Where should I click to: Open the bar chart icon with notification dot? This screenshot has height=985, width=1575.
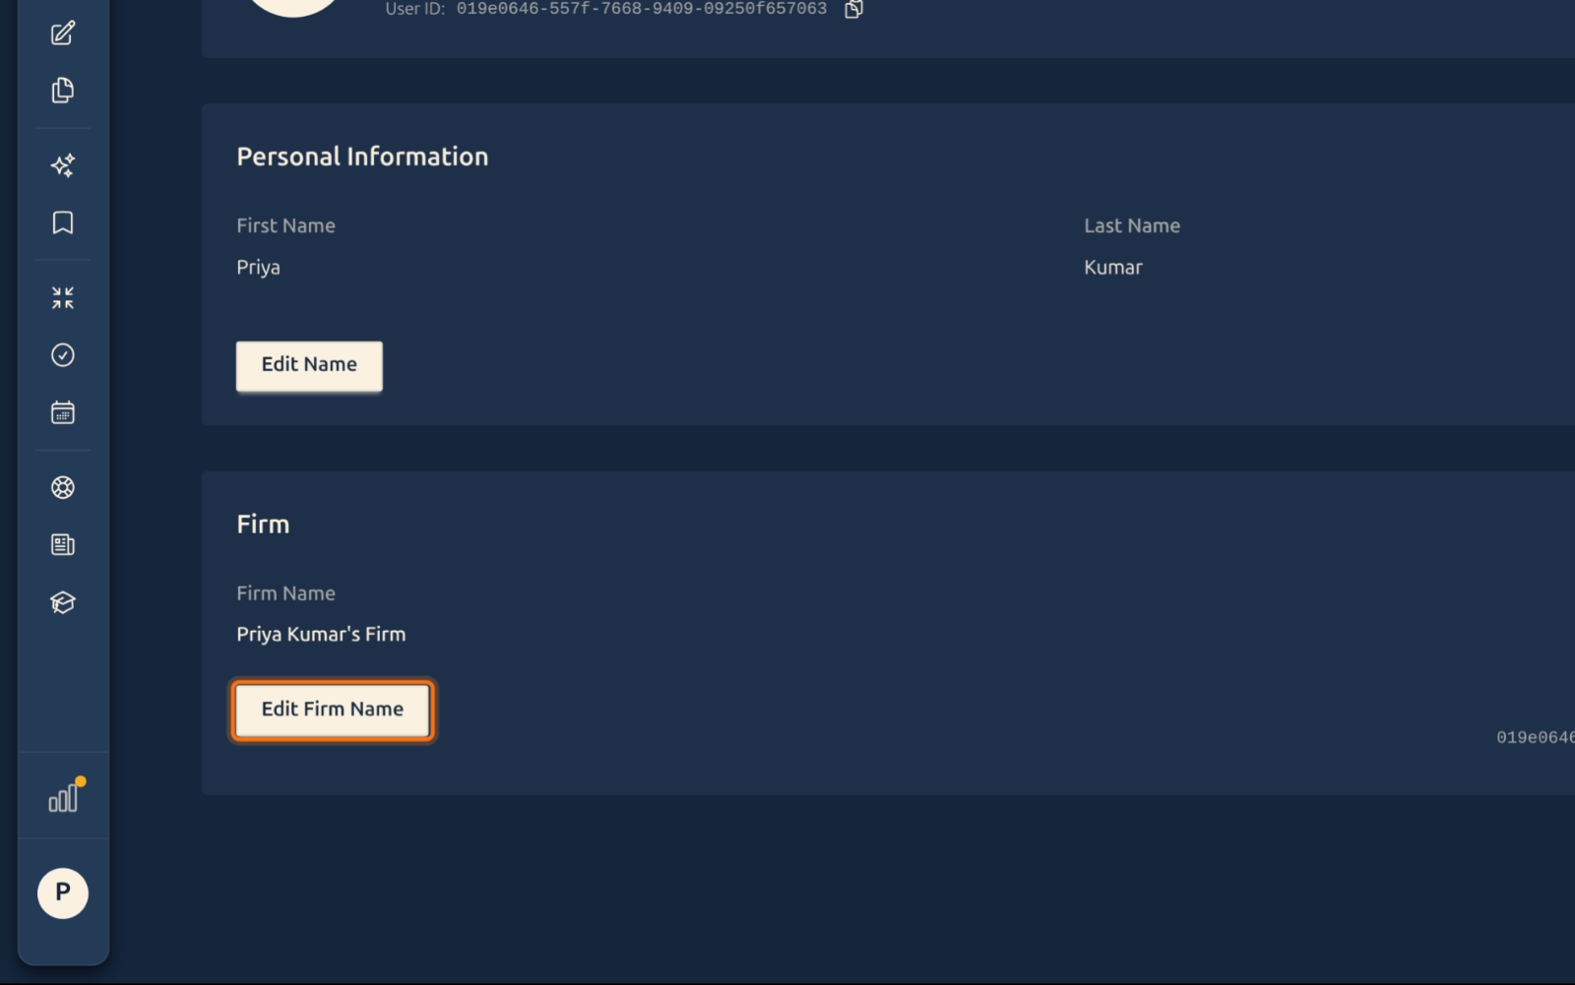[x=65, y=796]
